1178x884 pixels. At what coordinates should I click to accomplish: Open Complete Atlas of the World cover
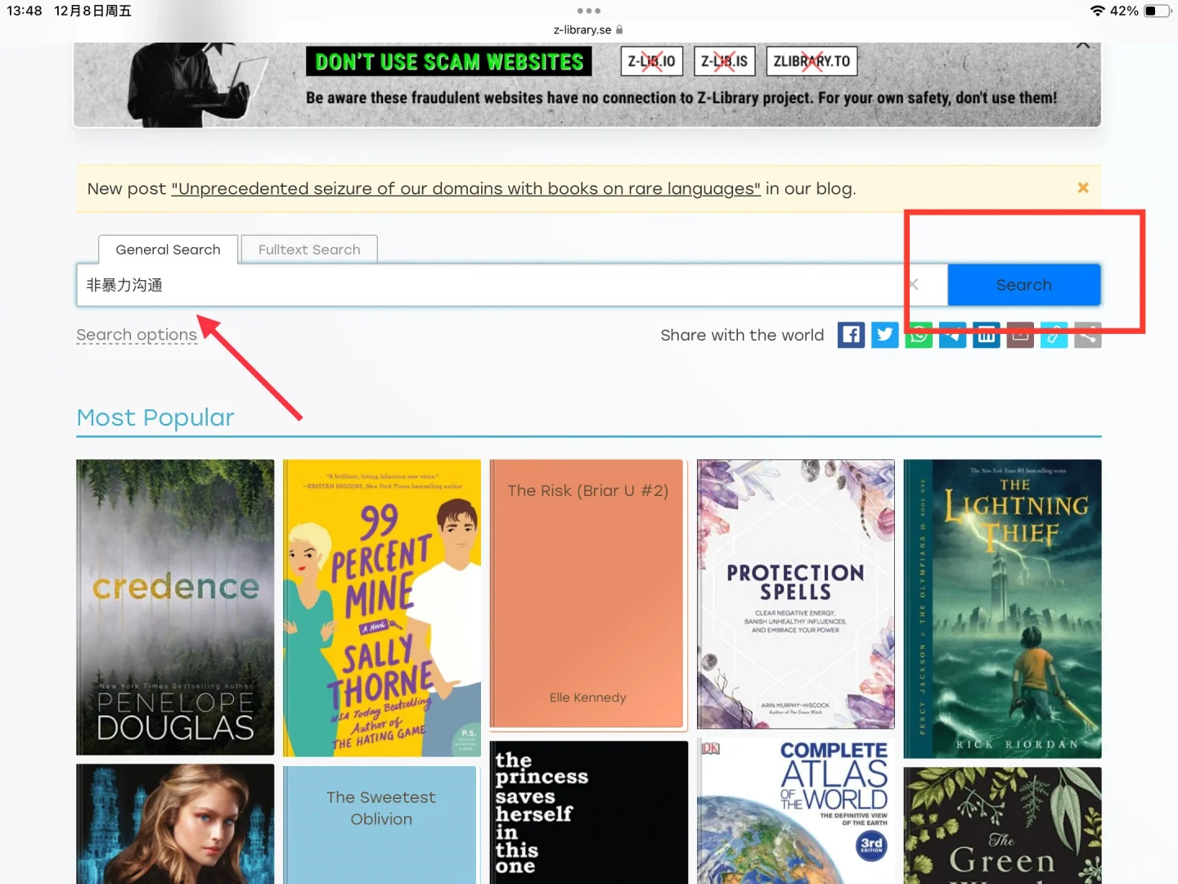tap(795, 811)
